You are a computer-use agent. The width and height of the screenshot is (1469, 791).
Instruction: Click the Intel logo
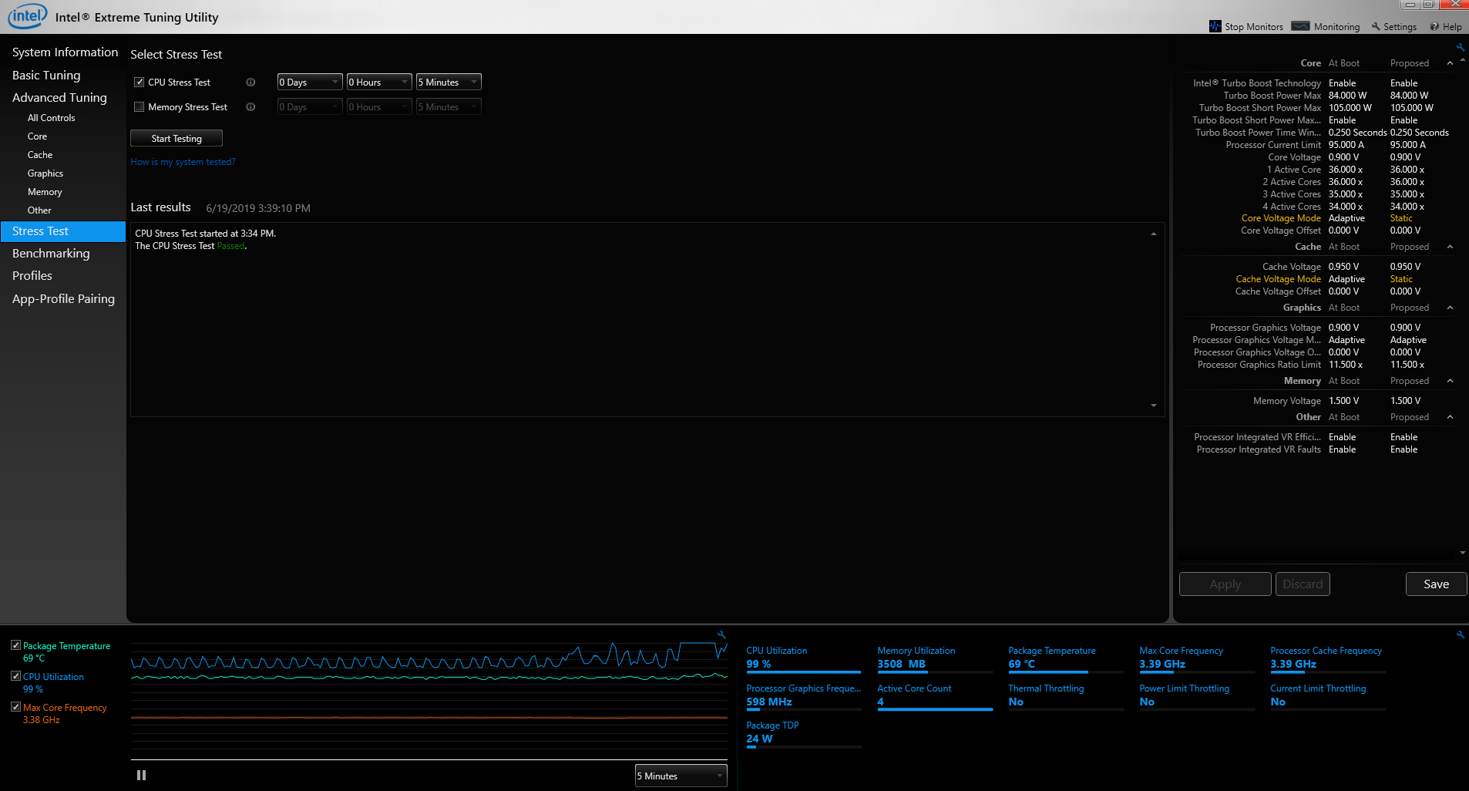point(28,16)
